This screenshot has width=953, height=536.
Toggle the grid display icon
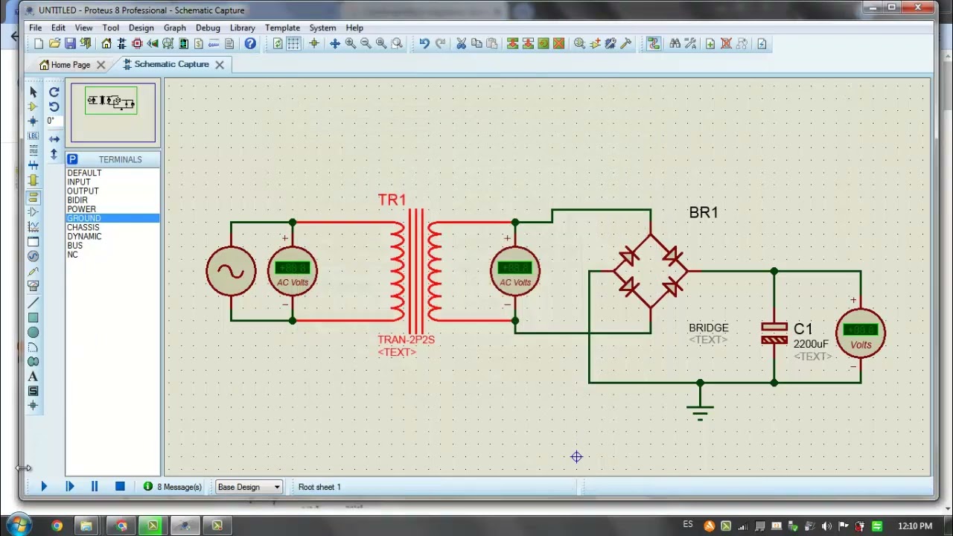293,44
